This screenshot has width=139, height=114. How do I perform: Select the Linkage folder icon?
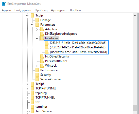coord(37,20)
